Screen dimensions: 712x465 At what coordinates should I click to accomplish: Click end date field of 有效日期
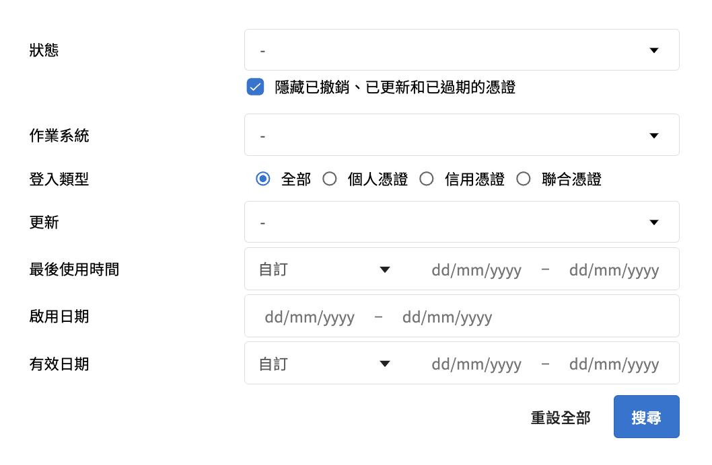[x=614, y=364]
